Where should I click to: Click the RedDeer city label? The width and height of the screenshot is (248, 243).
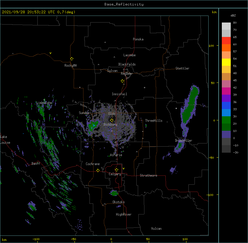[x=127, y=74]
